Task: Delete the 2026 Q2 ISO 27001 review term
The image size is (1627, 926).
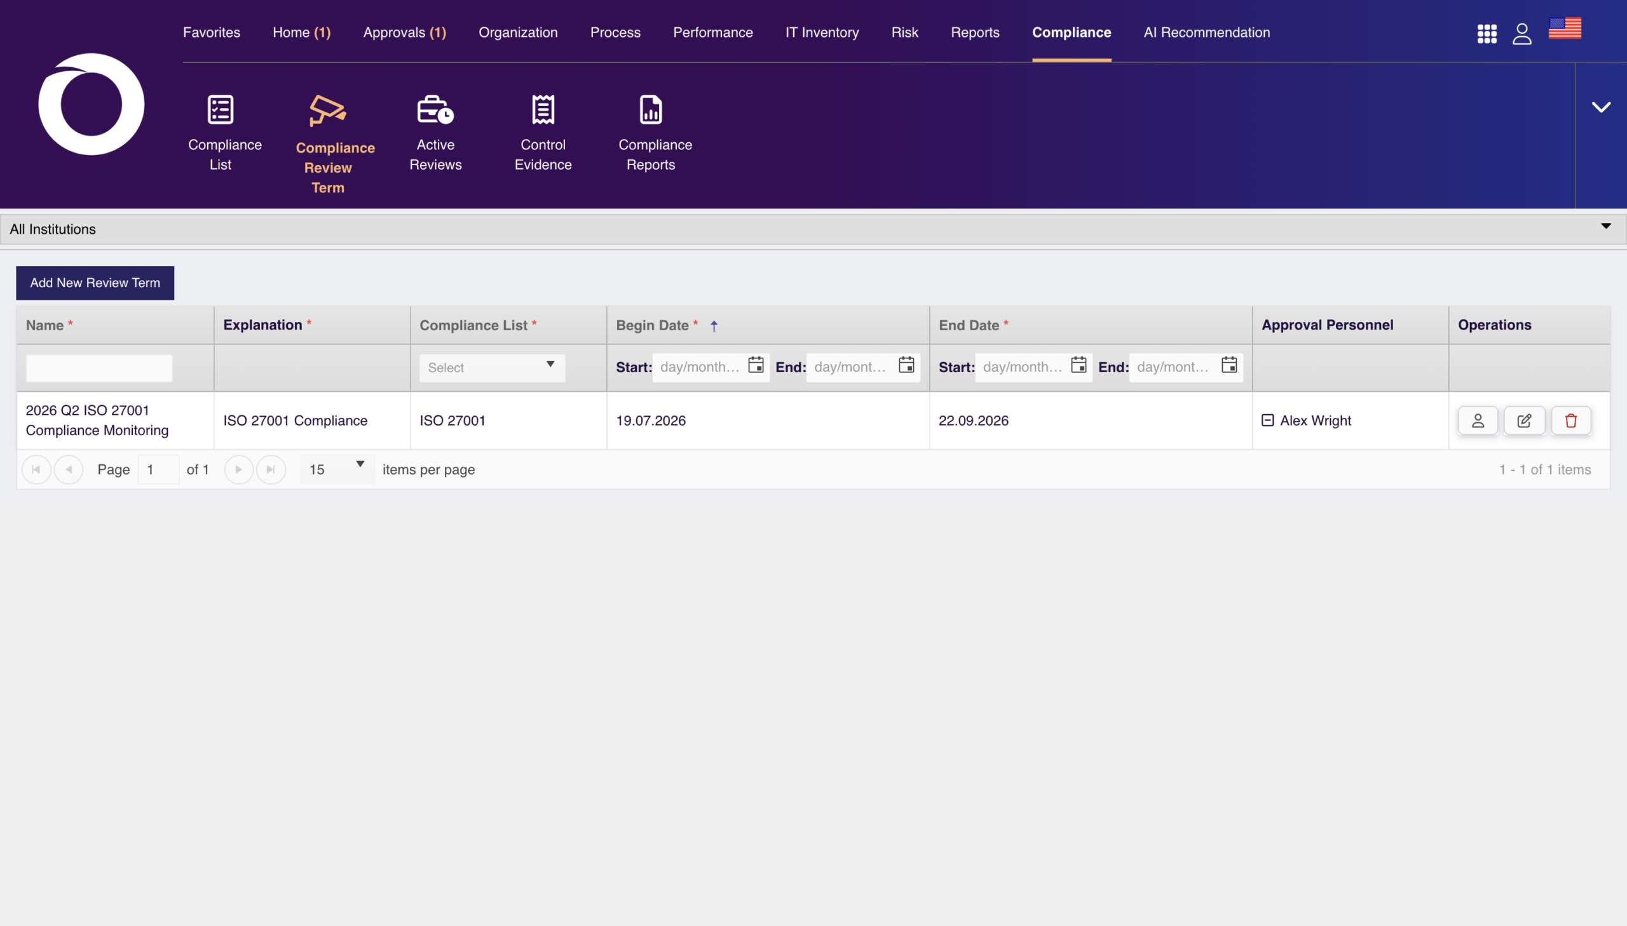Action: [x=1570, y=420]
